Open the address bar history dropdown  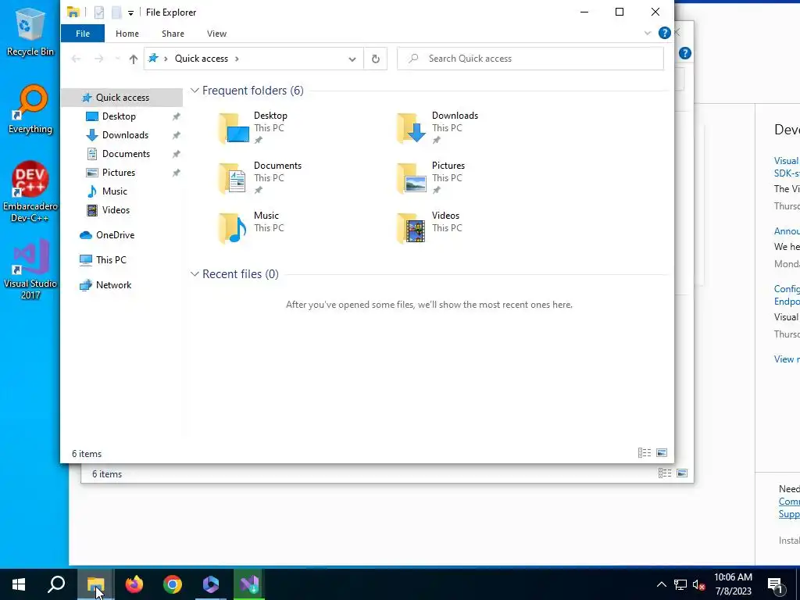(x=352, y=59)
